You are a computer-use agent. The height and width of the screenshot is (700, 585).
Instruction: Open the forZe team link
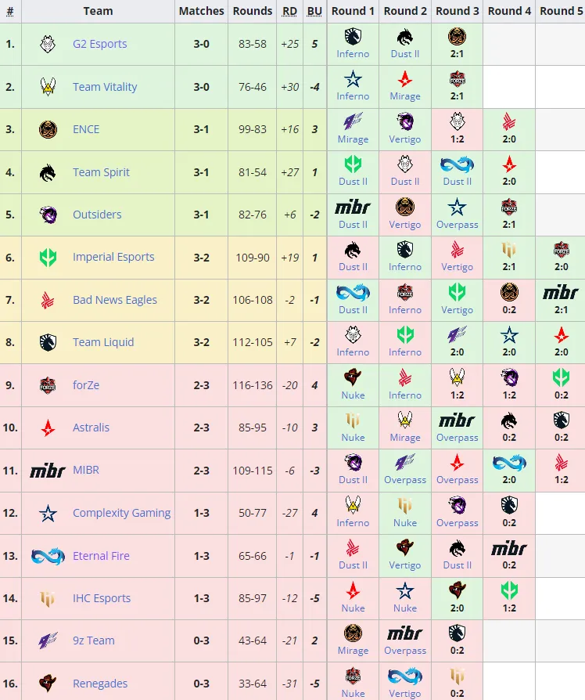click(x=86, y=384)
